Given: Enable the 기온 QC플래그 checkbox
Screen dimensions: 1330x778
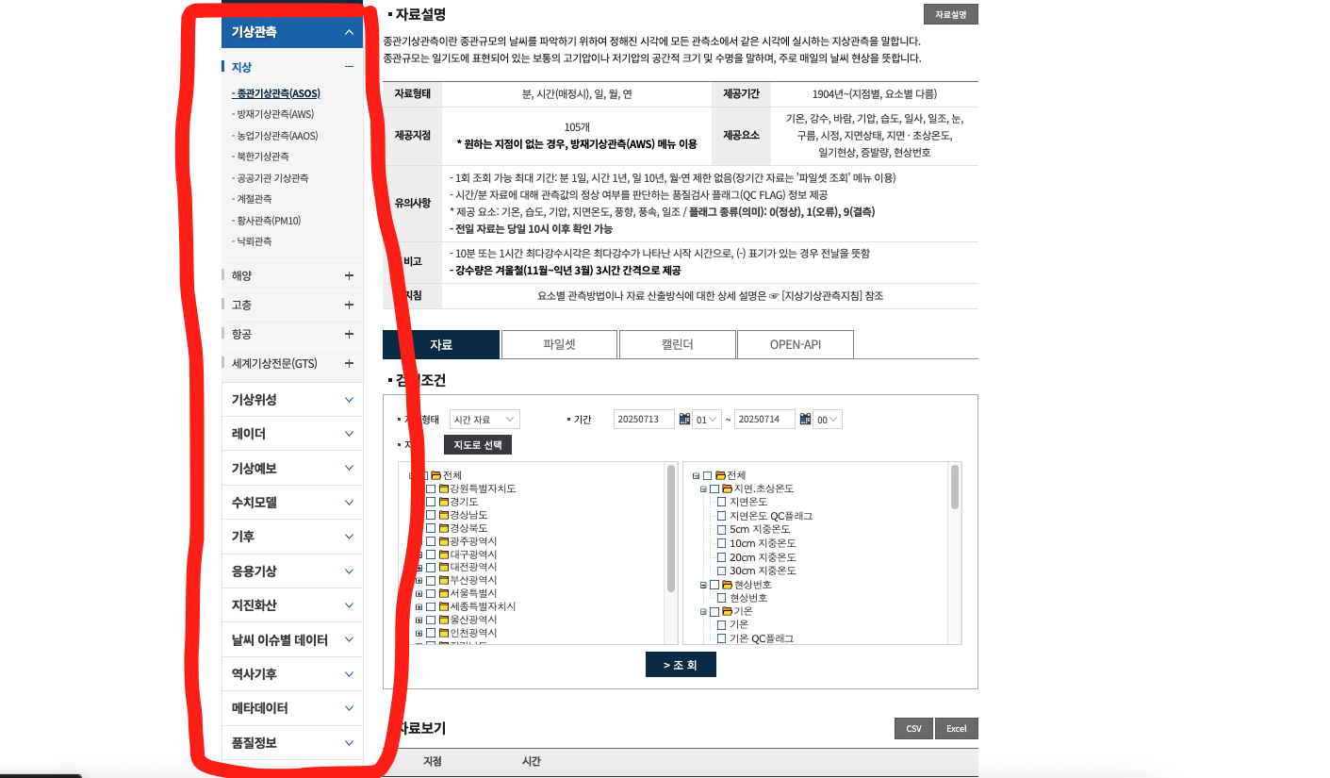Looking at the screenshot, I should tap(721, 638).
